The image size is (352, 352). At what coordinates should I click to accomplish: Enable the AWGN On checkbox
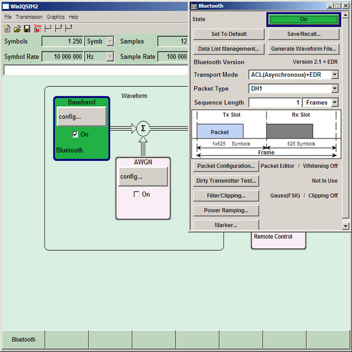coord(136,194)
